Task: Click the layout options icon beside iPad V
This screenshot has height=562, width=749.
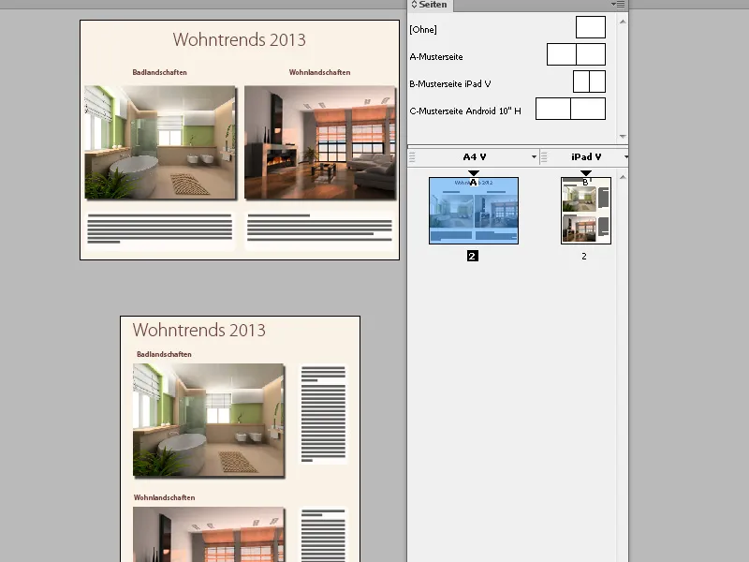Action: pos(542,156)
